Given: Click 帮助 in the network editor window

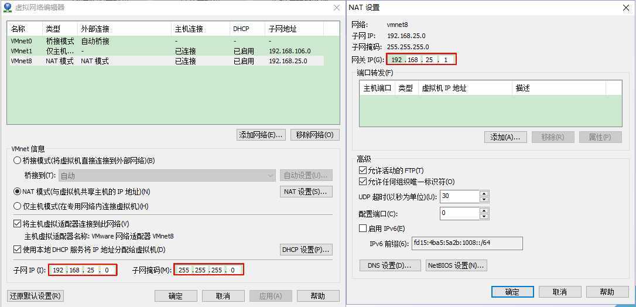Looking at the screenshot, I should 318,296.
